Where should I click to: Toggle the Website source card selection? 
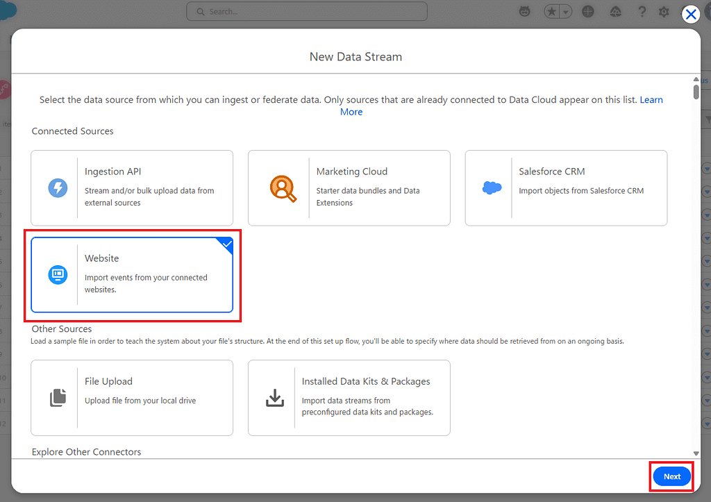point(132,275)
